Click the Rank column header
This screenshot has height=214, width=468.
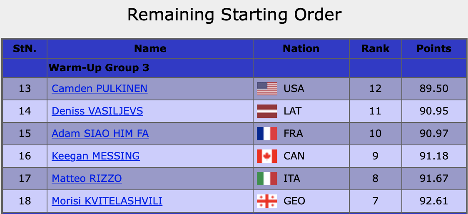tap(375, 49)
